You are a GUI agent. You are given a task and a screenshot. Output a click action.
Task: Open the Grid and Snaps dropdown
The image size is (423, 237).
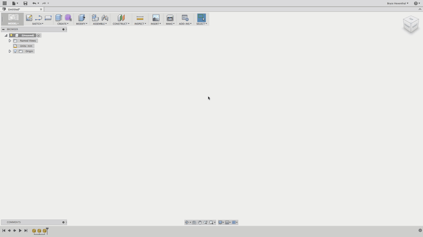pos(228,222)
